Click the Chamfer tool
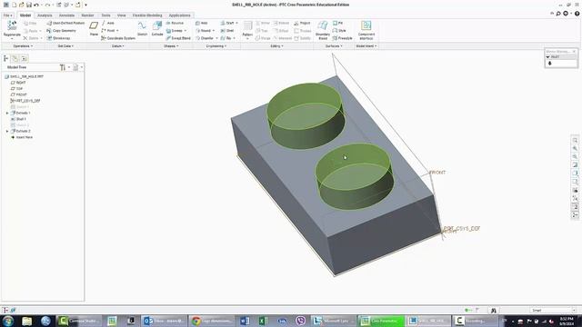Screen dimensions: 582x327 click(206, 38)
